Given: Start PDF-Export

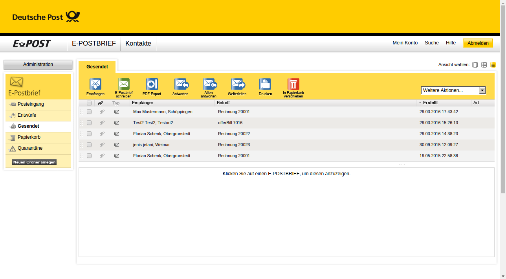Looking at the screenshot, I should pos(152,84).
